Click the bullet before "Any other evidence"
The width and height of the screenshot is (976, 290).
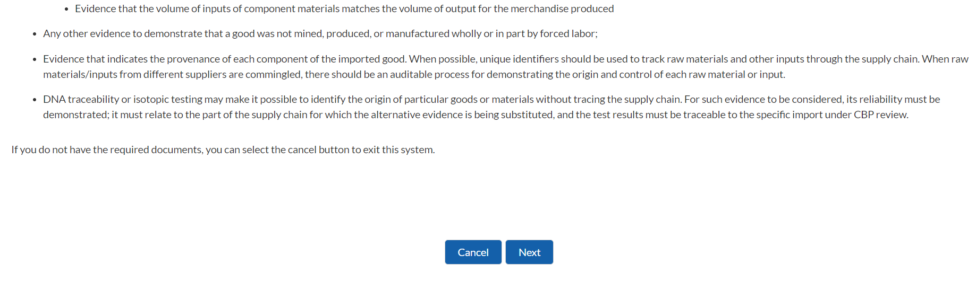pyautogui.click(x=35, y=34)
